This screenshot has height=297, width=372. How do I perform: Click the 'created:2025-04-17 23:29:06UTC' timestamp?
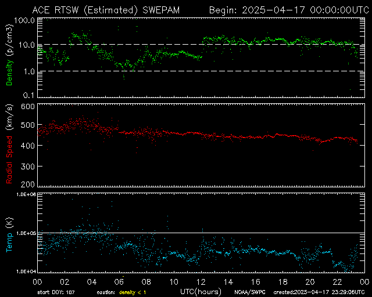[x=319, y=292]
